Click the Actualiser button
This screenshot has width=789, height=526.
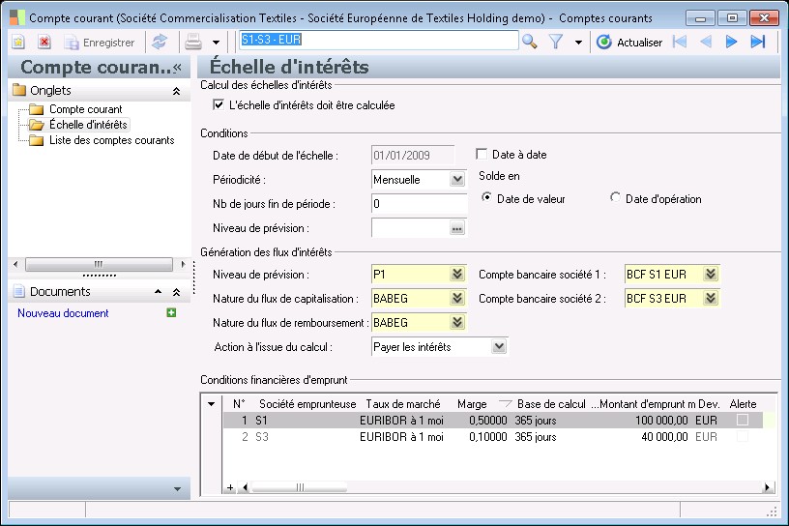[x=629, y=43]
